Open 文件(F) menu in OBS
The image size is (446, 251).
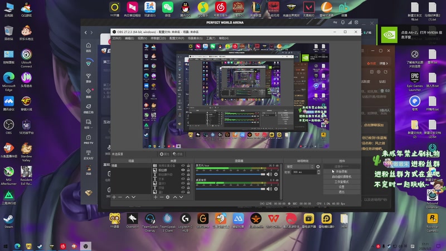click(x=117, y=38)
